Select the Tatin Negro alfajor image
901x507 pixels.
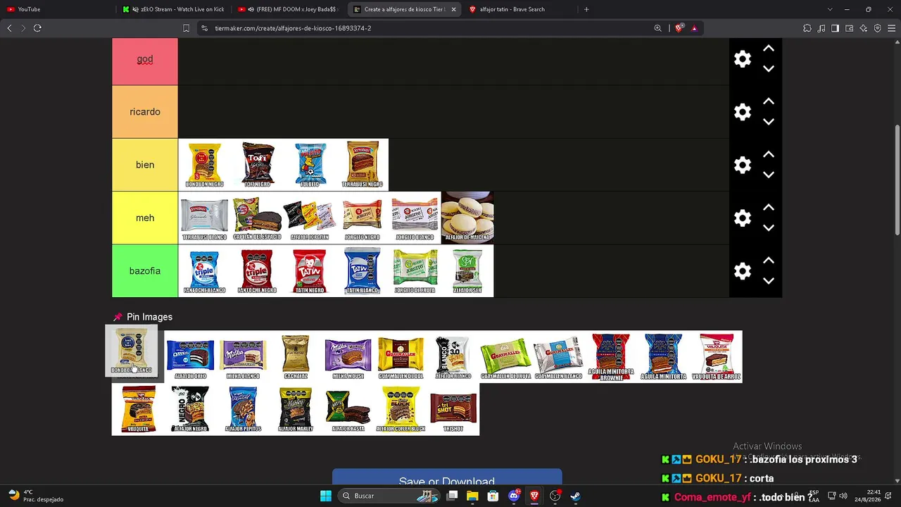point(310,271)
